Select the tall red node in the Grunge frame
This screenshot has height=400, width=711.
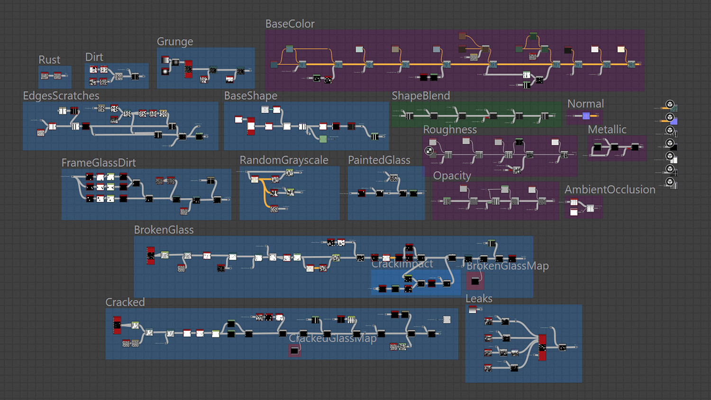188,69
